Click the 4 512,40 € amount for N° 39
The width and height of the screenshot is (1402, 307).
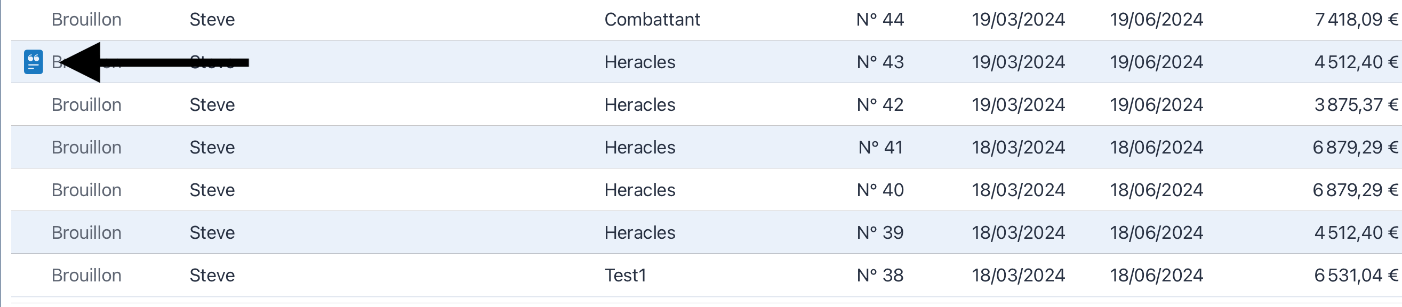[1356, 232]
